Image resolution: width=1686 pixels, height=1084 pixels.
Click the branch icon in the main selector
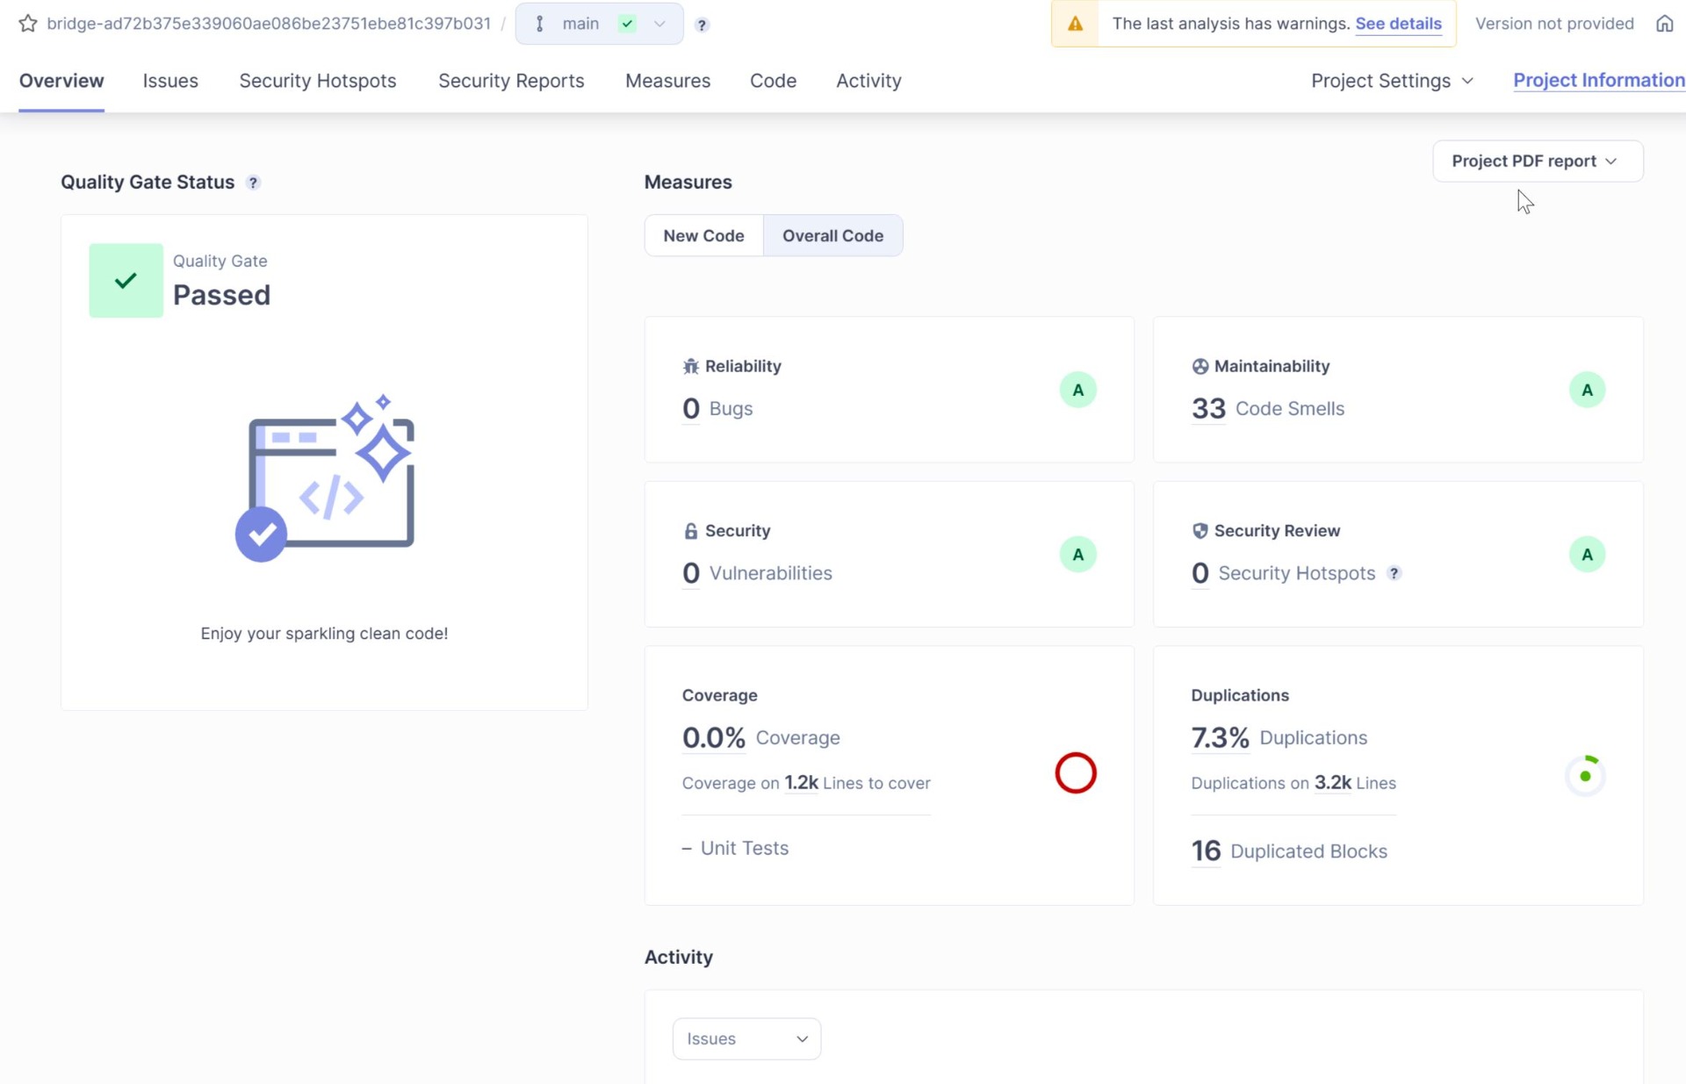[x=539, y=24]
